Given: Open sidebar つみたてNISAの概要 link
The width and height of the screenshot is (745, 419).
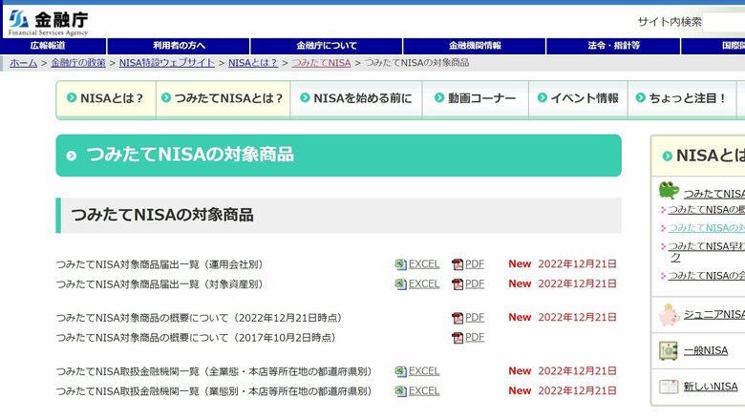Looking at the screenshot, I should 706,210.
